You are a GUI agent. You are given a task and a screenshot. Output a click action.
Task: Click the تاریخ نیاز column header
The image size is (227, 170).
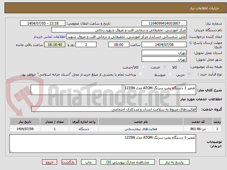click(25, 122)
